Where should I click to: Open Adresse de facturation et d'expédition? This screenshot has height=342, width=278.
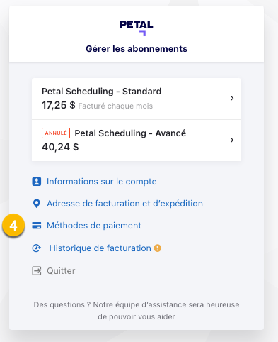(124, 204)
